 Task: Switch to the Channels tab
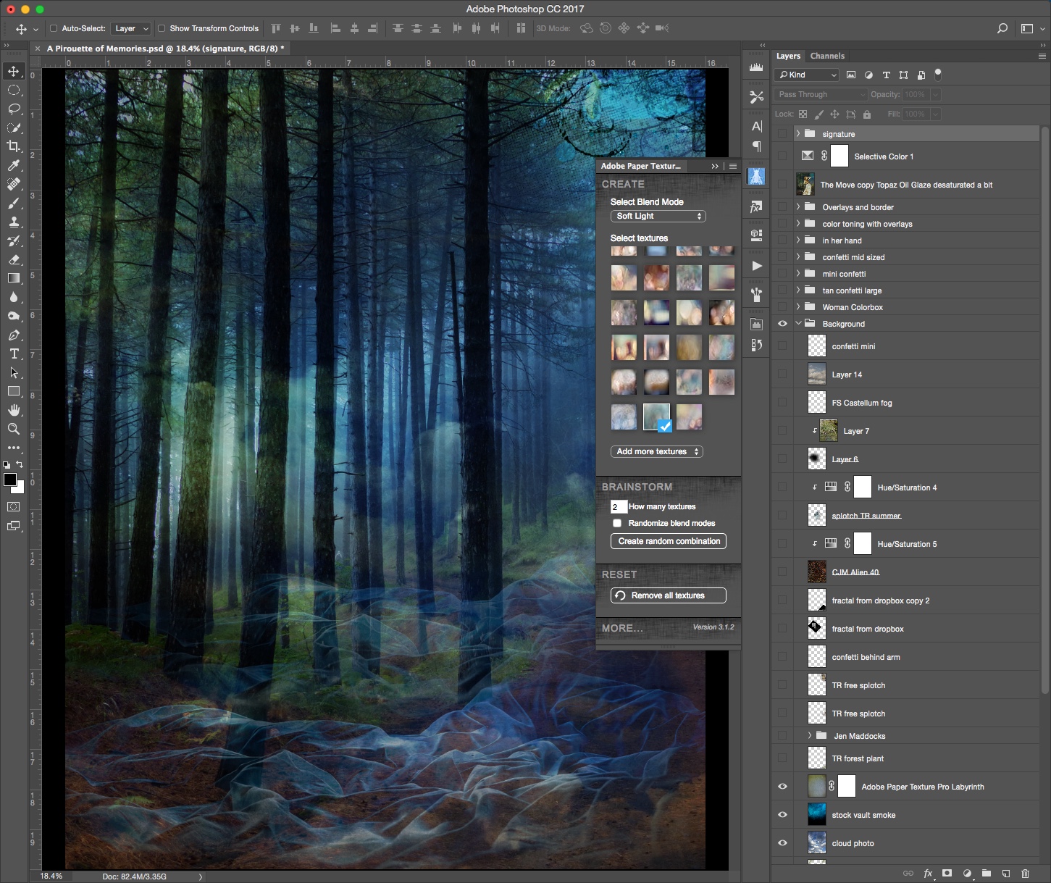click(x=827, y=56)
